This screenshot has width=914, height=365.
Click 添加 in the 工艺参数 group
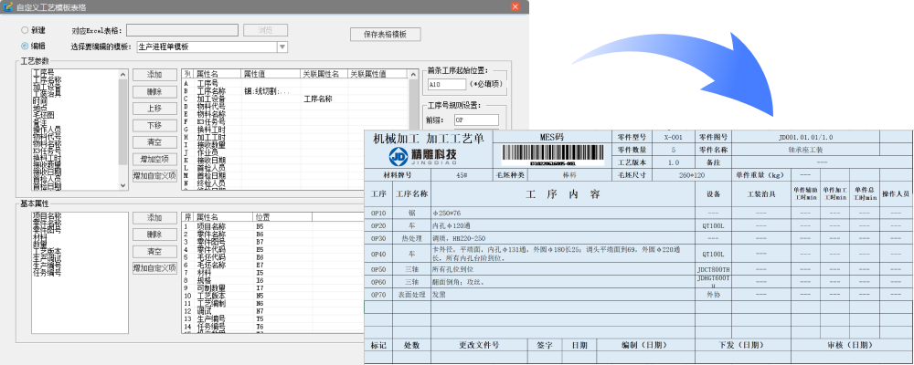pyautogui.click(x=154, y=75)
